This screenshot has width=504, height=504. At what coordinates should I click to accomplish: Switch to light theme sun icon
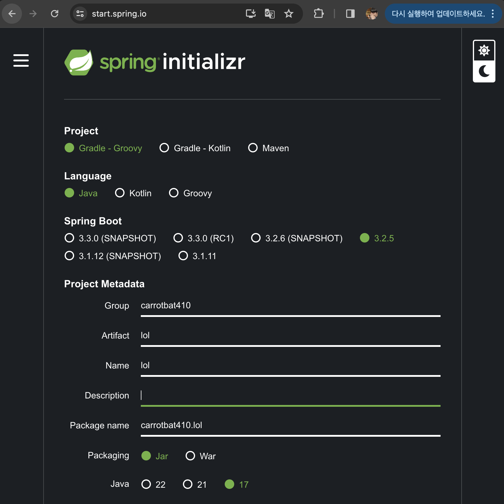[484, 51]
